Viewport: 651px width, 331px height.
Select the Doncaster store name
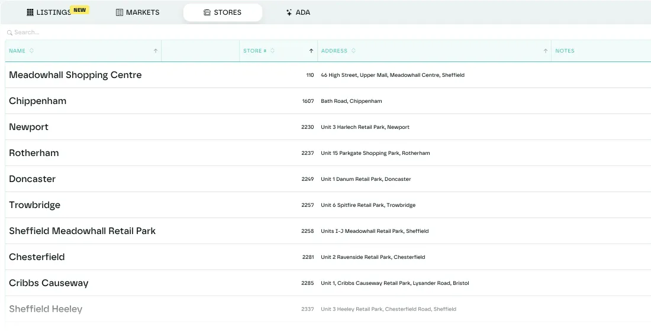(32, 179)
